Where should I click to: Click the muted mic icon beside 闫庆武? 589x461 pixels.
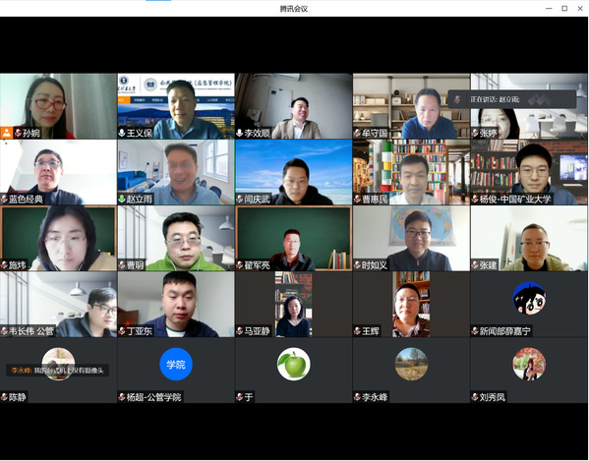pos(240,199)
